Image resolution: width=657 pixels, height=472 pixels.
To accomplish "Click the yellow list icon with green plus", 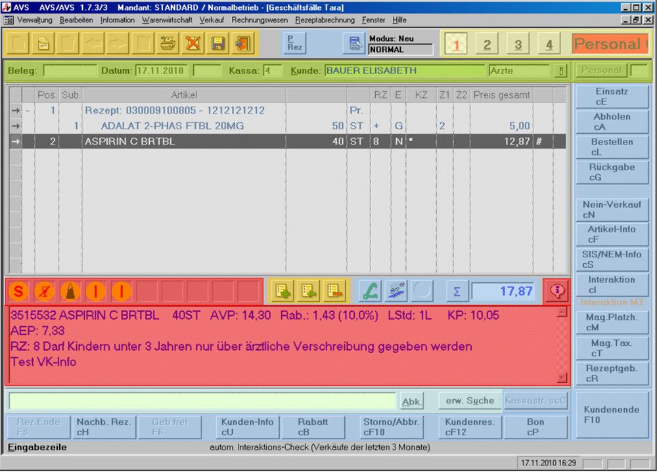I will pyautogui.click(x=282, y=291).
